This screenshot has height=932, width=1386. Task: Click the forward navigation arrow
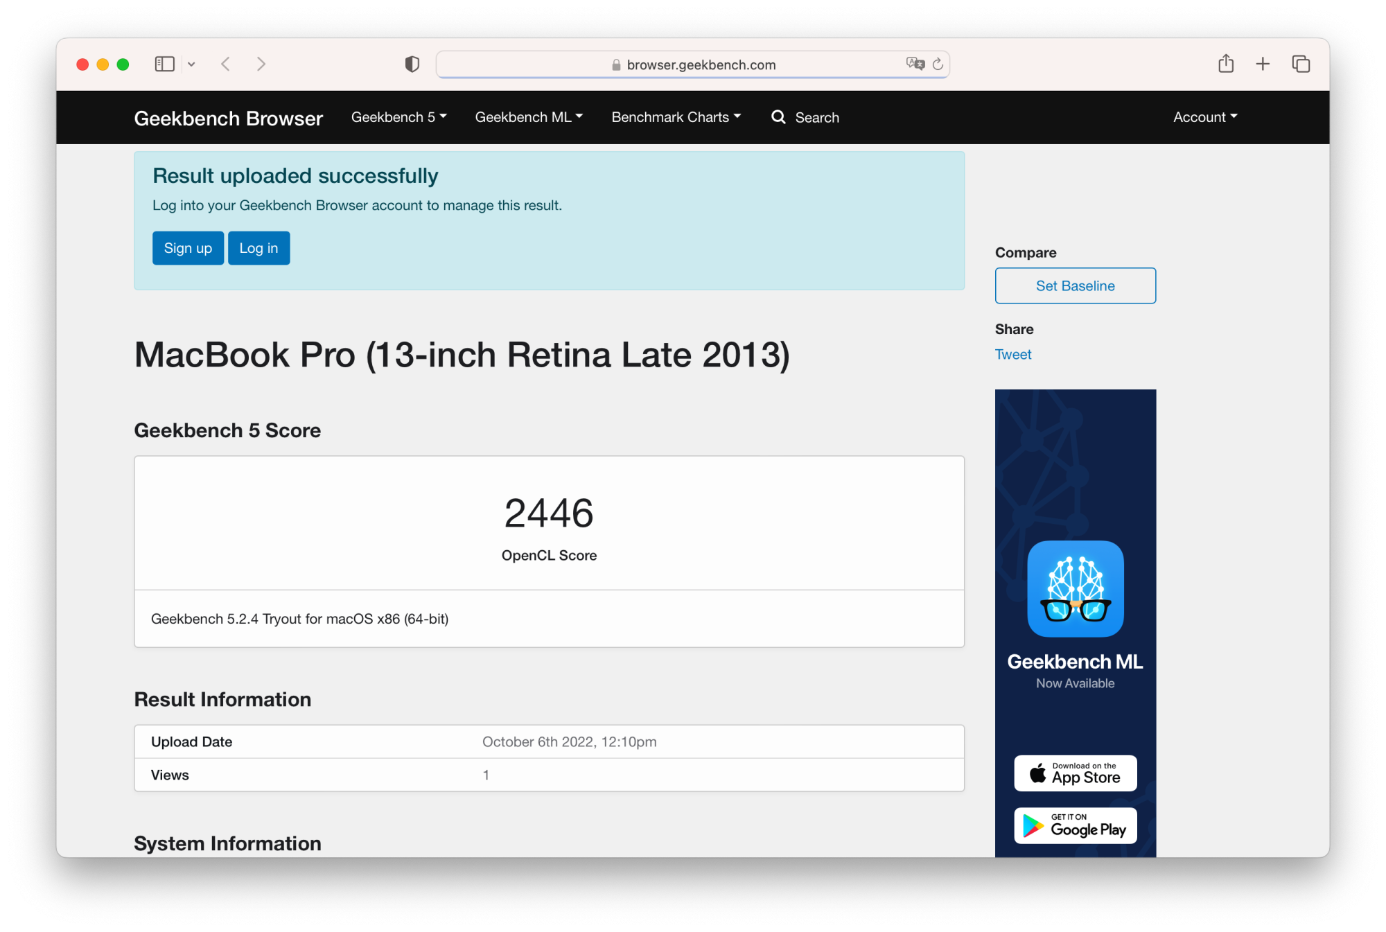tap(261, 64)
